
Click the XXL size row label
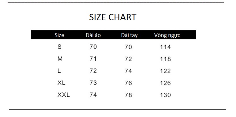[x=64, y=95]
